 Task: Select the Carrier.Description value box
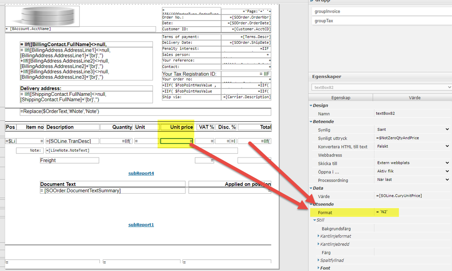tap(246, 97)
